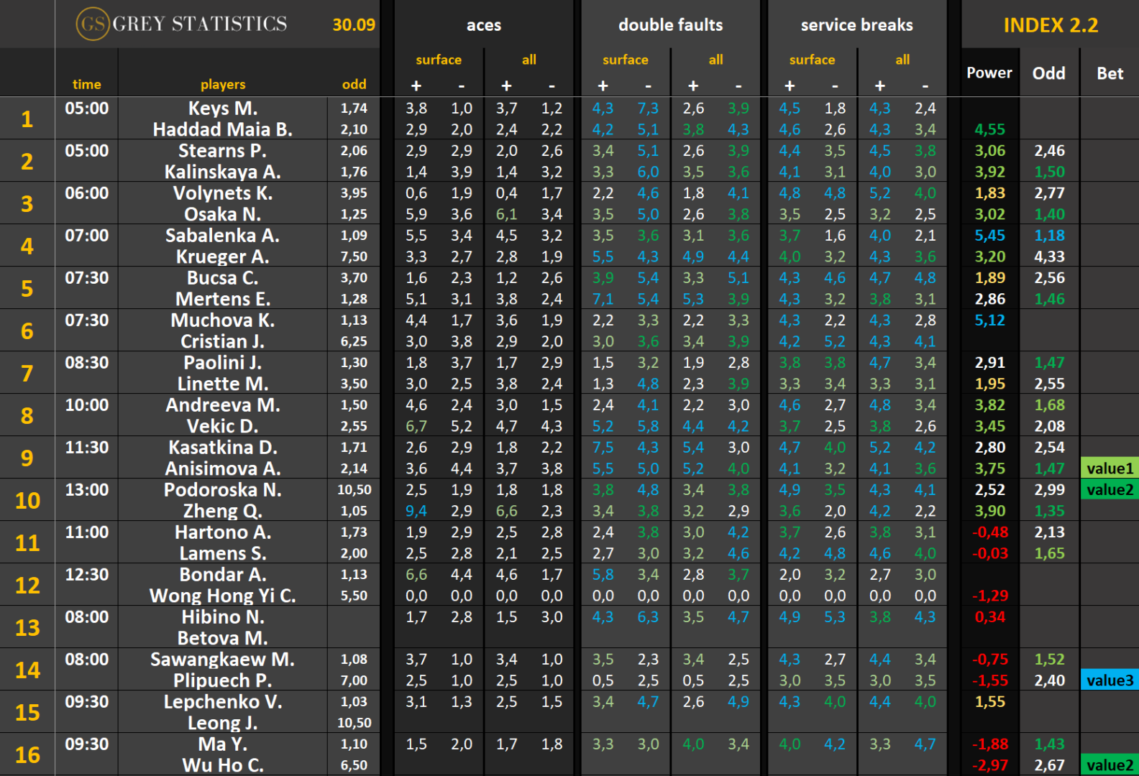Image resolution: width=1139 pixels, height=776 pixels.
Task: Click Power value -2,97 for Wu Ho C.
Action: [990, 765]
